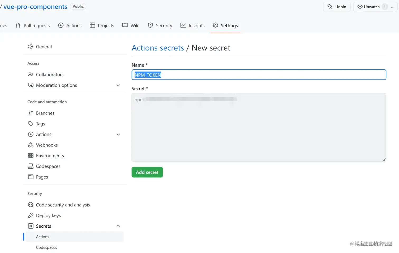Click inside the Secret text area
Image resolution: width=399 pixels, height=253 pixels.
259,127
